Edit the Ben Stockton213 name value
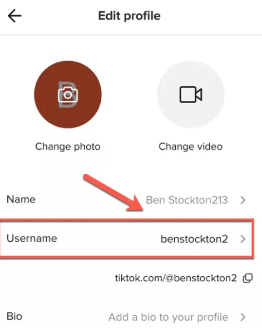 point(187,200)
